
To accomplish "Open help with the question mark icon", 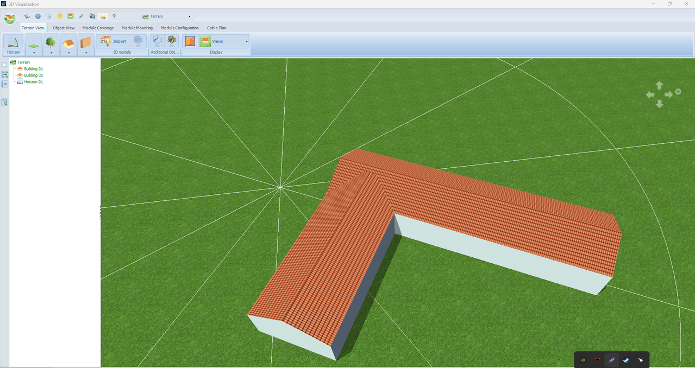I will (114, 16).
